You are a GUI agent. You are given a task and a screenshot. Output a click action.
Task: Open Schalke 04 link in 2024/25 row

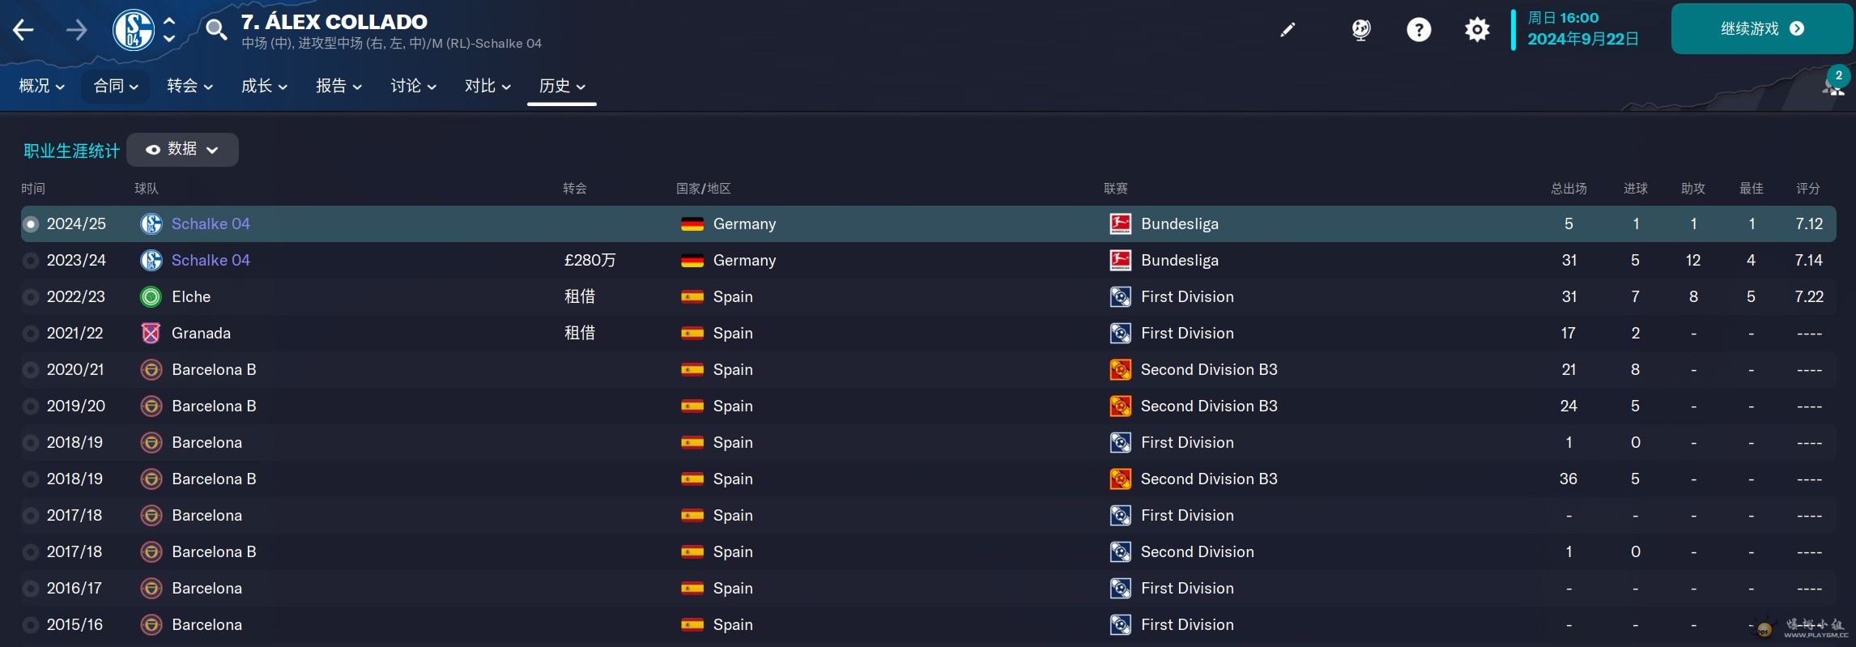tap(211, 223)
